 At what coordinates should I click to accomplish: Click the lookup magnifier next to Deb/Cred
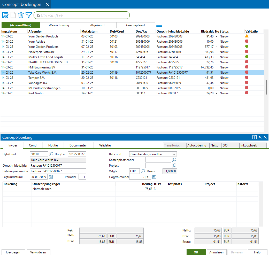51,154
